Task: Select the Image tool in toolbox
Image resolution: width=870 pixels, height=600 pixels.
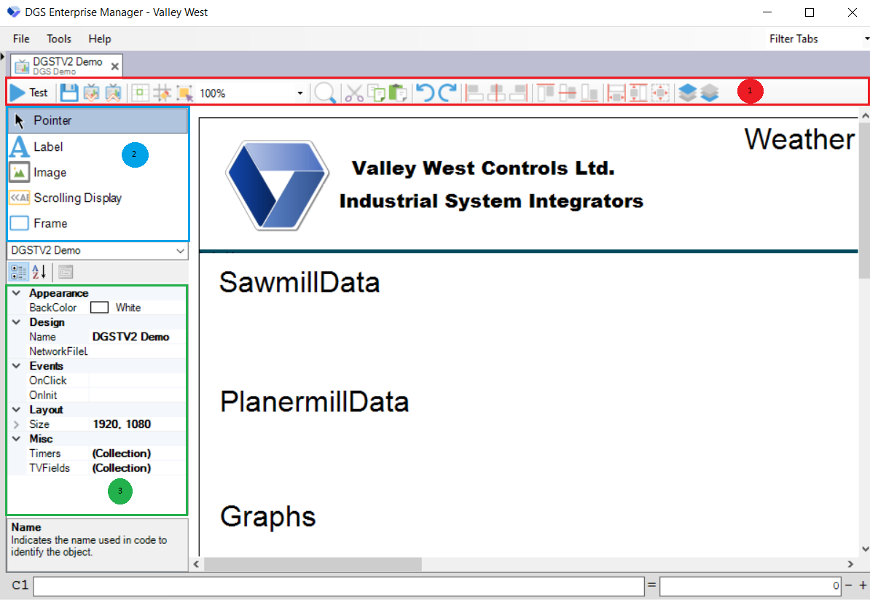Action: coord(98,173)
